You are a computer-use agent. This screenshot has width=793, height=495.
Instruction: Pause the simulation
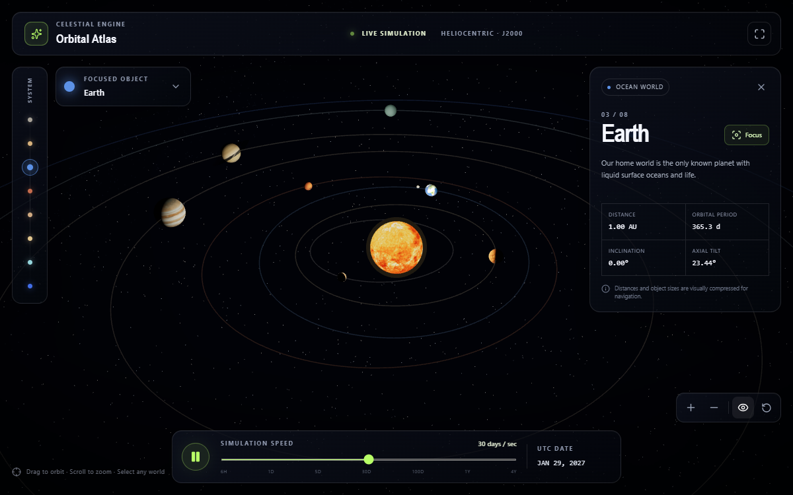196,457
